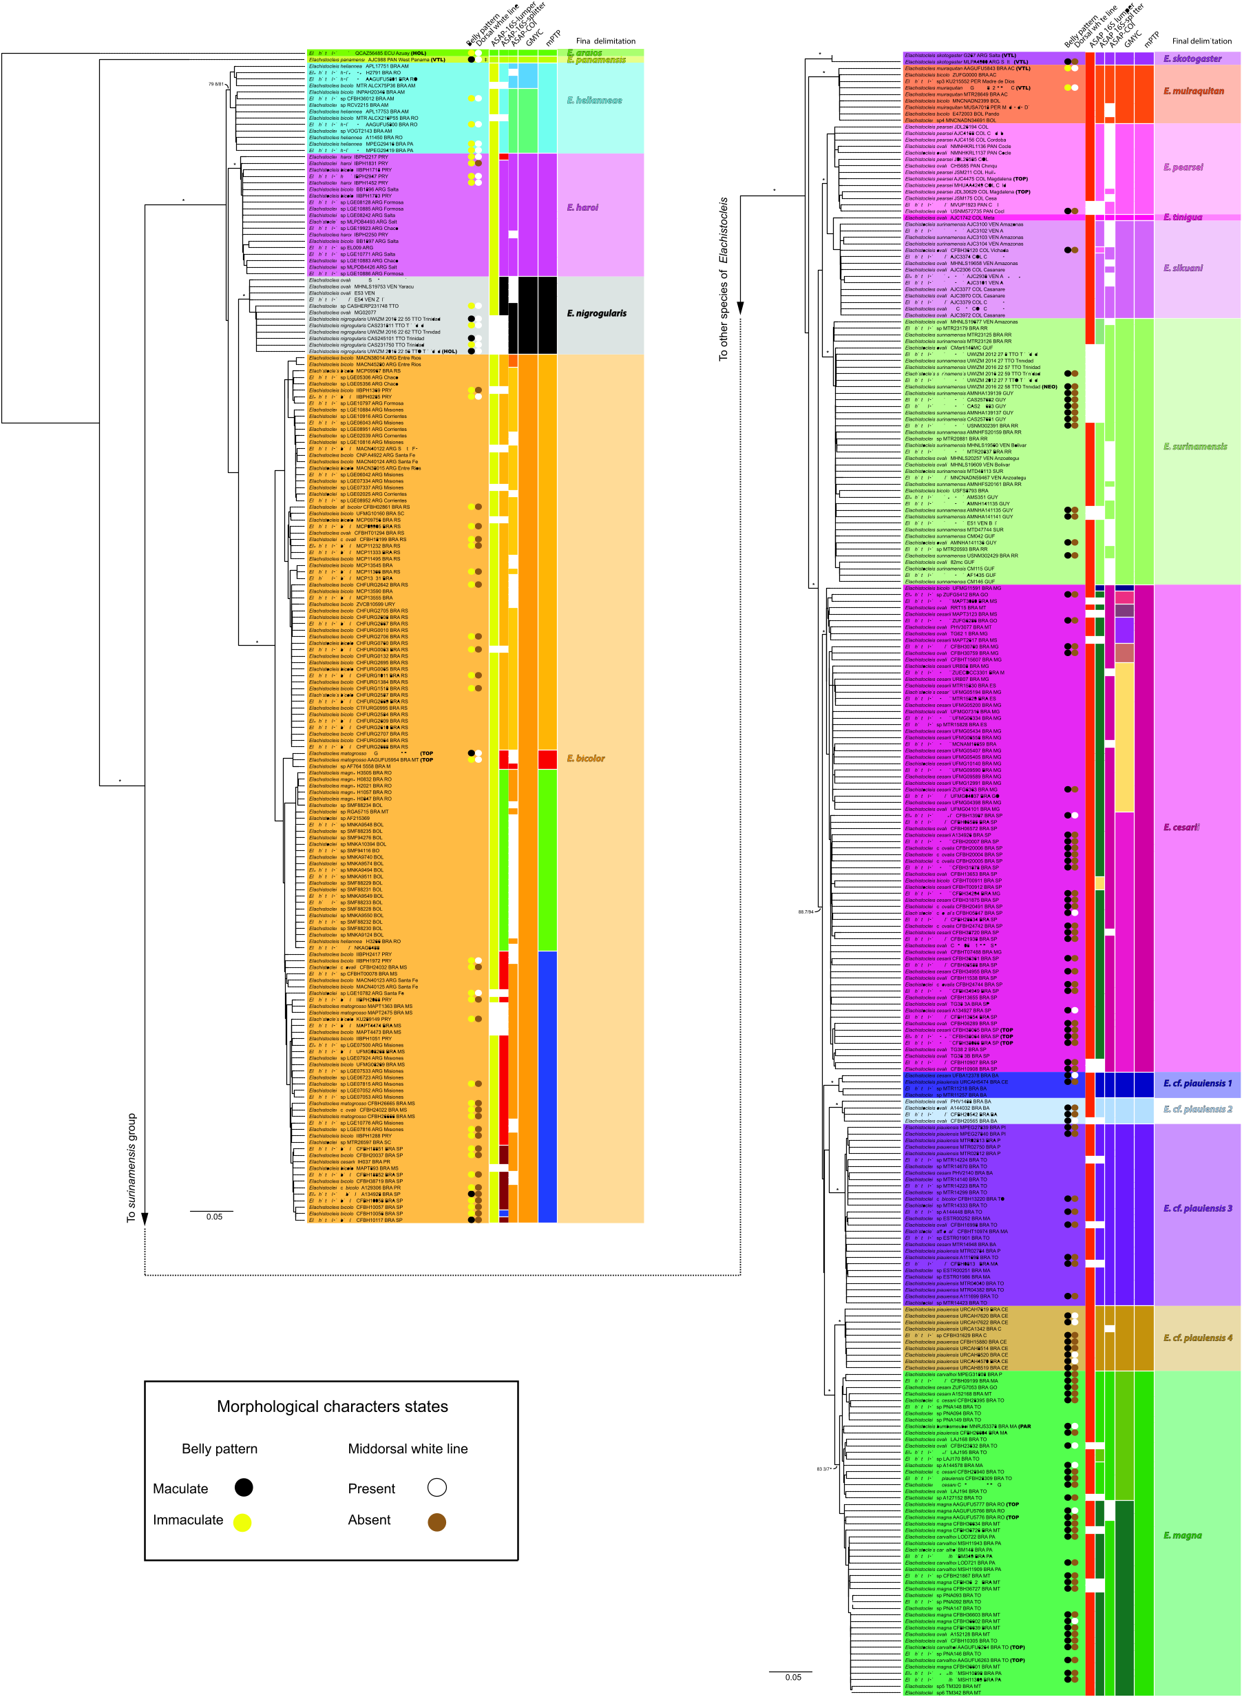
Task: Click the 'Present' legend label
Action: pos(371,1488)
